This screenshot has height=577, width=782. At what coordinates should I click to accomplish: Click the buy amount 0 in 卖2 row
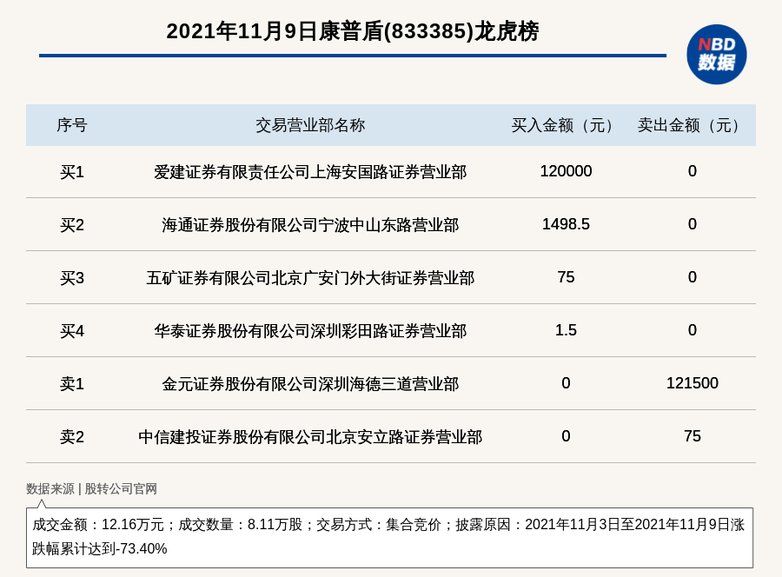tap(566, 436)
